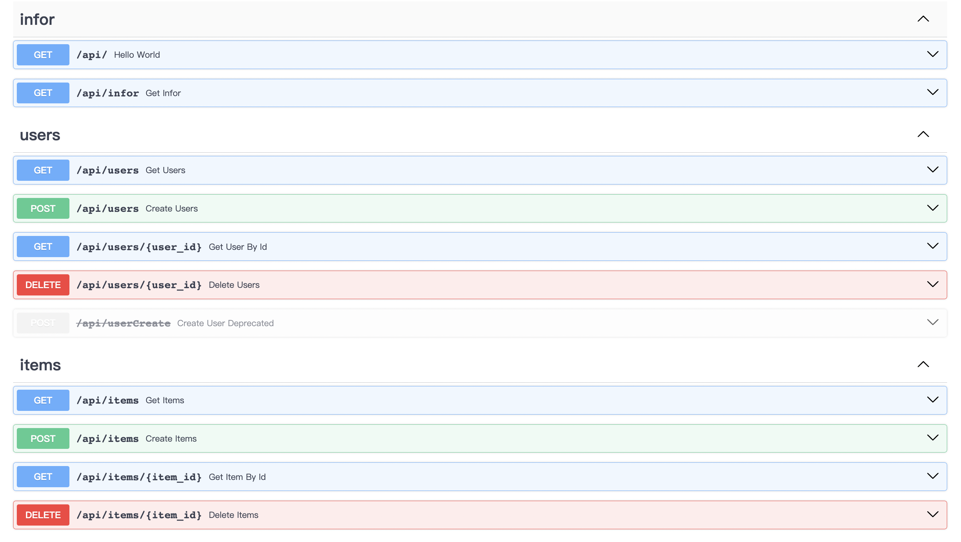Expand the Get Infor endpoint arrow

pos(932,92)
